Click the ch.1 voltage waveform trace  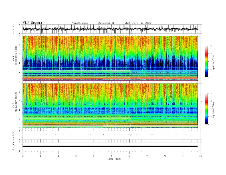click(x=110, y=29)
